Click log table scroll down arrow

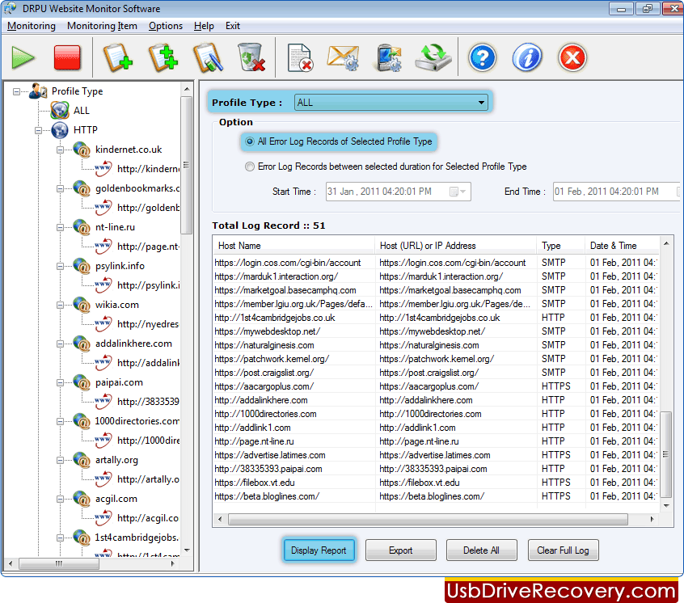click(666, 506)
